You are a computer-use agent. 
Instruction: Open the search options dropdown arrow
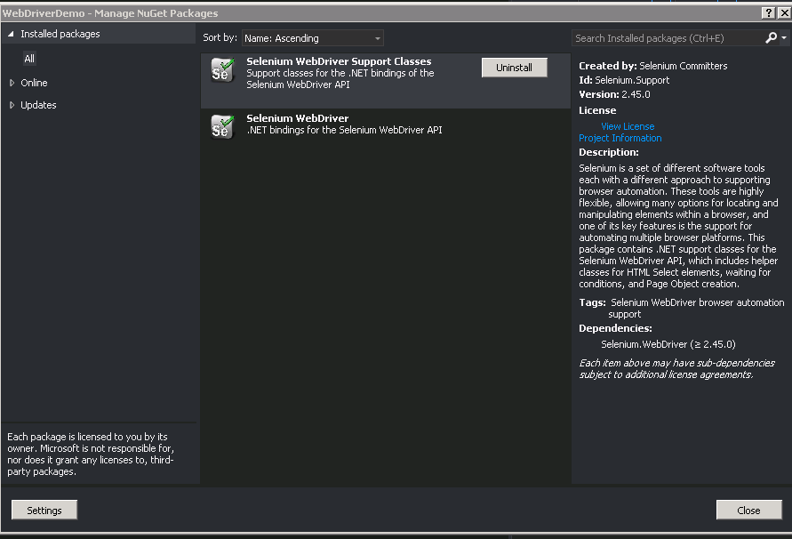click(x=784, y=38)
